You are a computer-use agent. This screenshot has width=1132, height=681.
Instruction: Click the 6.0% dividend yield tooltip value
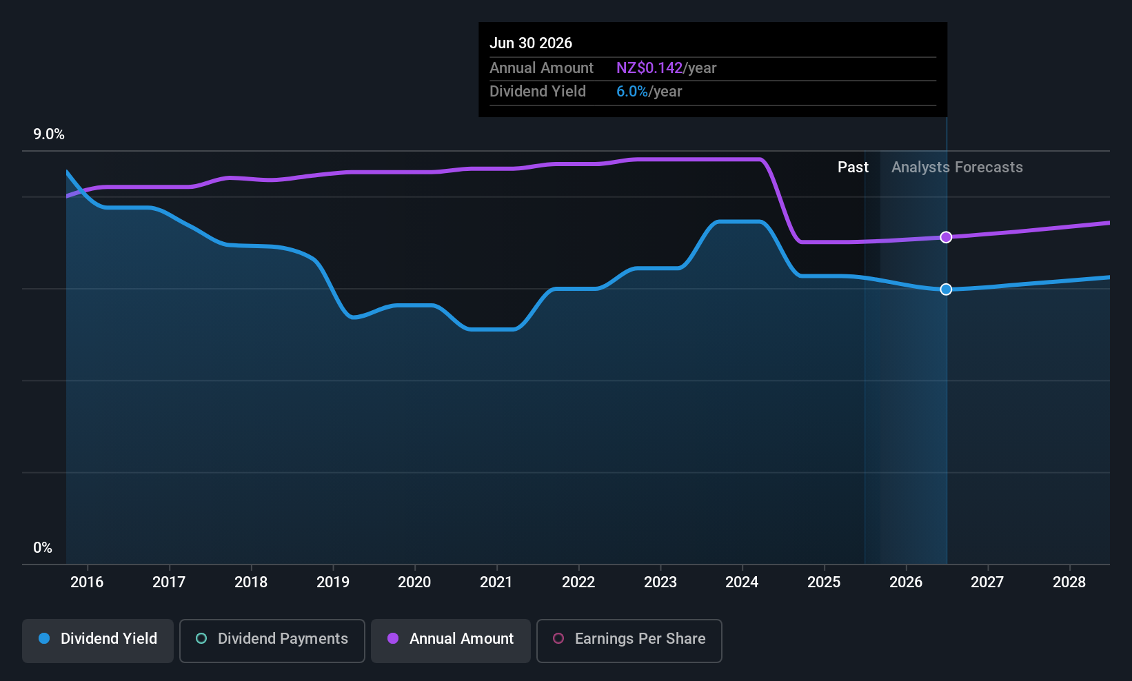coord(632,92)
